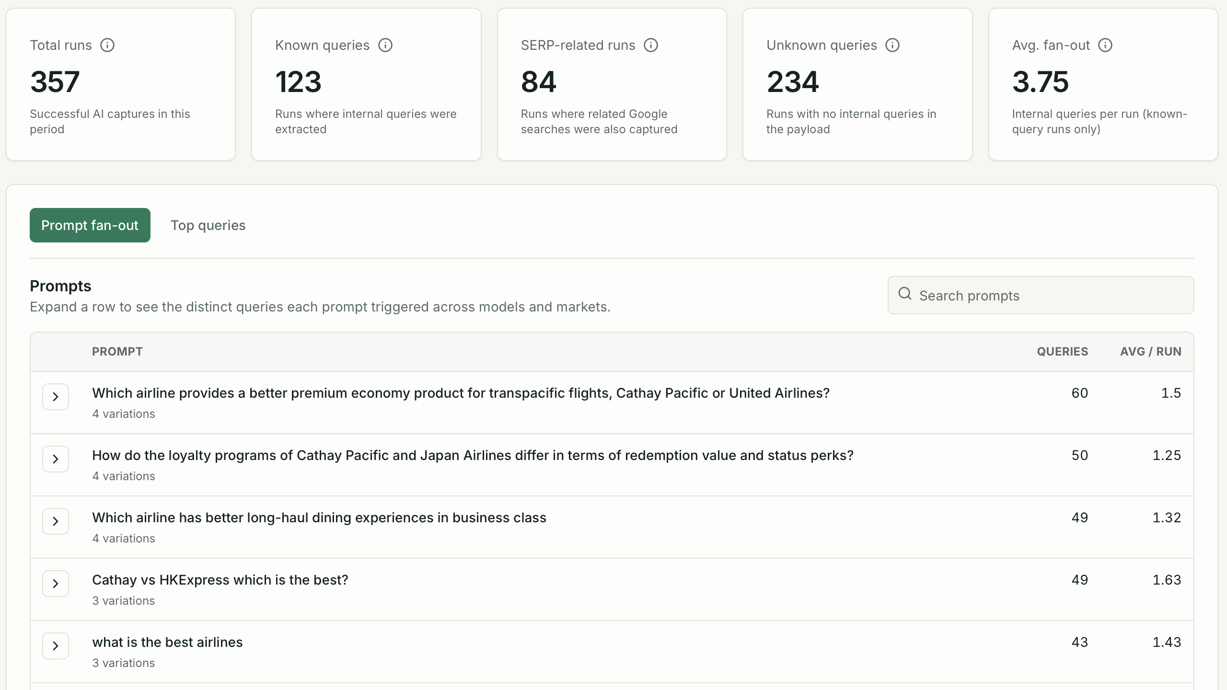Viewport: 1227px width, 690px height.
Task: Click the info icon beside Known queries
Action: tap(385, 45)
